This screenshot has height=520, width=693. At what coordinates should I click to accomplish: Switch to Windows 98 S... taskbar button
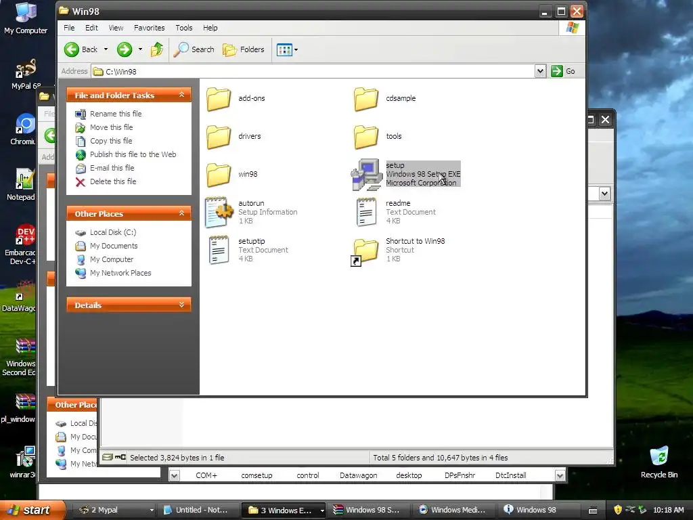point(369,510)
